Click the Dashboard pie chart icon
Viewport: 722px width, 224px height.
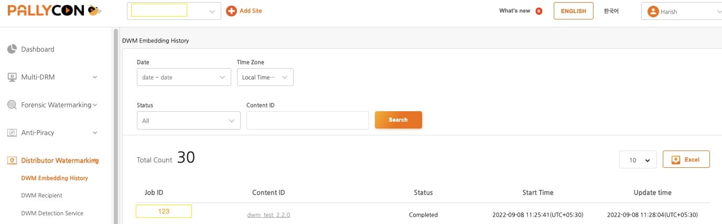pos(12,49)
